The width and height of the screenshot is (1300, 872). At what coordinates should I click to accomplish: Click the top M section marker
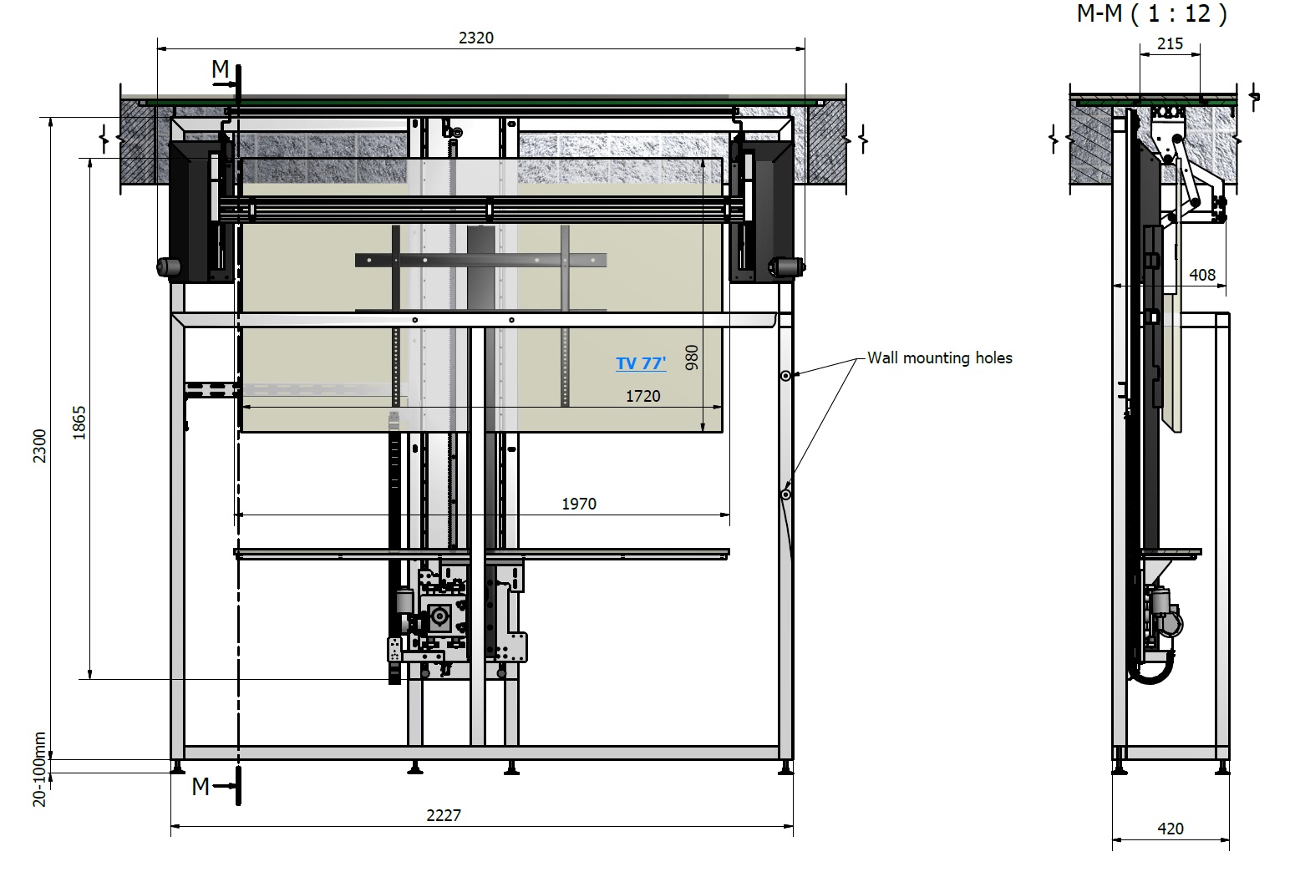[x=220, y=70]
